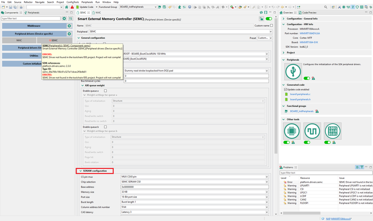Add Peripheral drivers (Device specific) component plus icon

(69, 34)
